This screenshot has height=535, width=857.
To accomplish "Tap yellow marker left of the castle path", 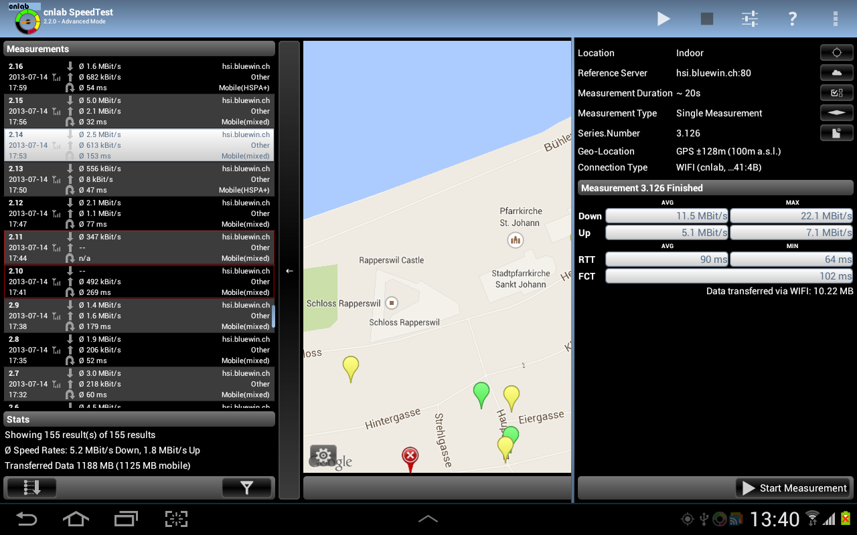I will 350,369.
